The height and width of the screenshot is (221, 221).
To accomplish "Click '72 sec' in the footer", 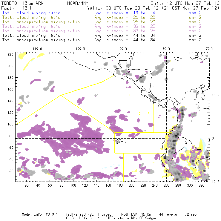I will (x=191, y=214).
